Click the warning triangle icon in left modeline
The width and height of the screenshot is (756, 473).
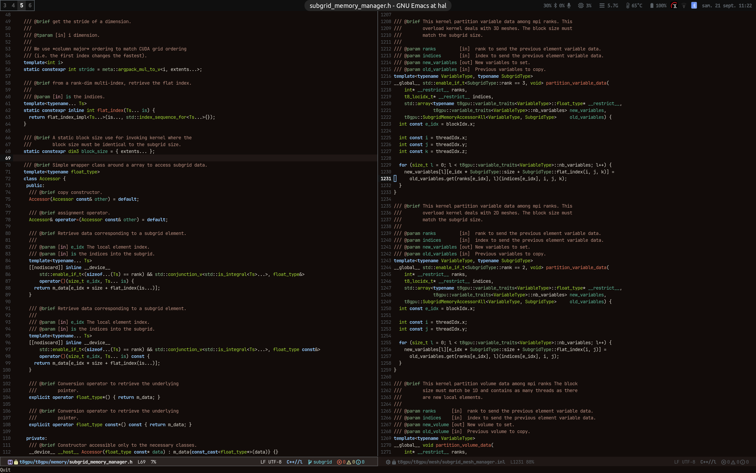click(x=349, y=462)
